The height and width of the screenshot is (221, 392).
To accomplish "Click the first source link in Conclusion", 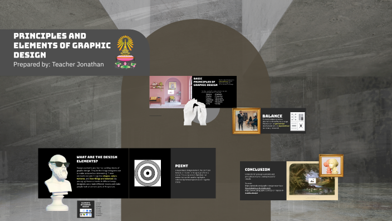I will click(264, 187).
